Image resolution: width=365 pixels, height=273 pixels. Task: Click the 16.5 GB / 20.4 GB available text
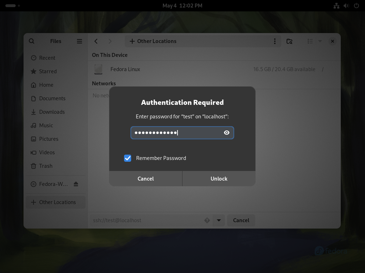[x=284, y=69]
